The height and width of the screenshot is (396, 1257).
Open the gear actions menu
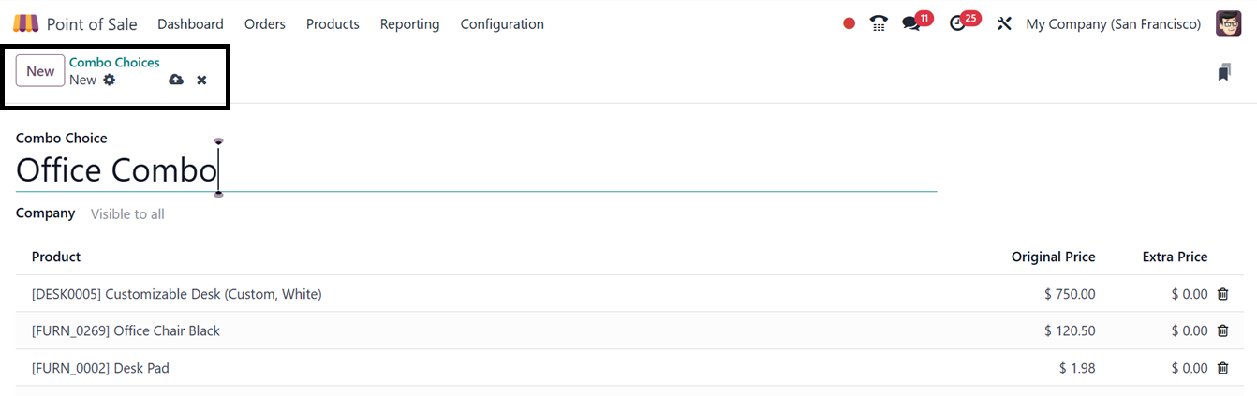click(x=110, y=80)
